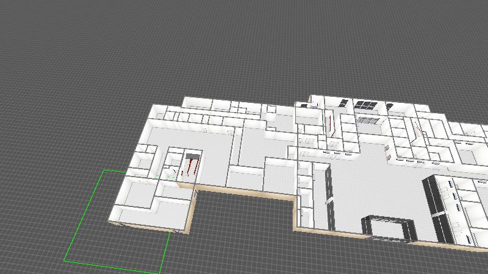
Task: Click empty grid in the top-left area
Action: tap(61, 49)
